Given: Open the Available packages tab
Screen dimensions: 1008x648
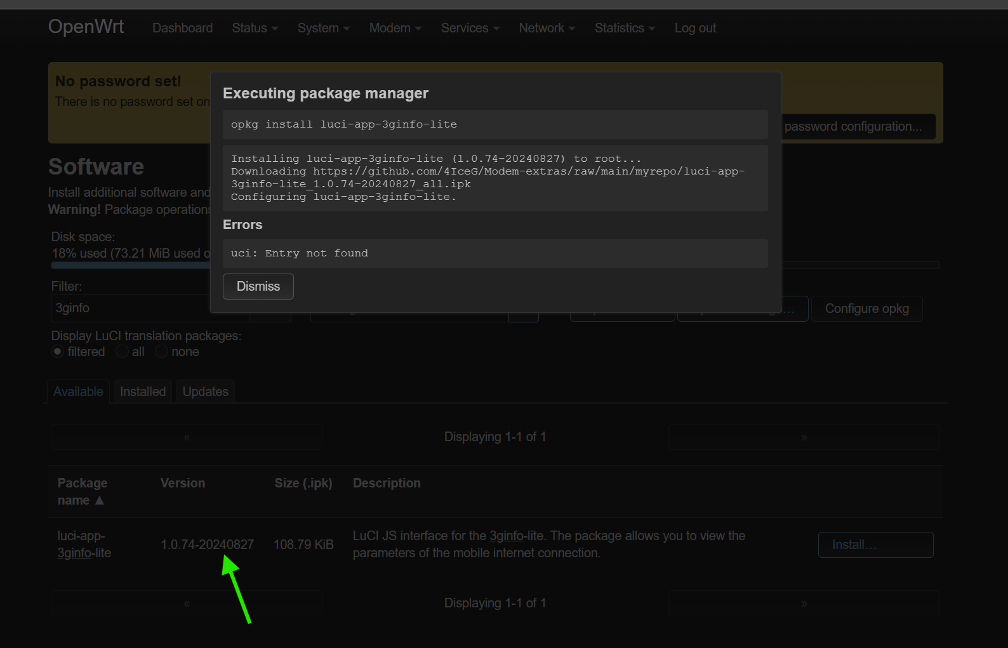Looking at the screenshot, I should point(78,392).
